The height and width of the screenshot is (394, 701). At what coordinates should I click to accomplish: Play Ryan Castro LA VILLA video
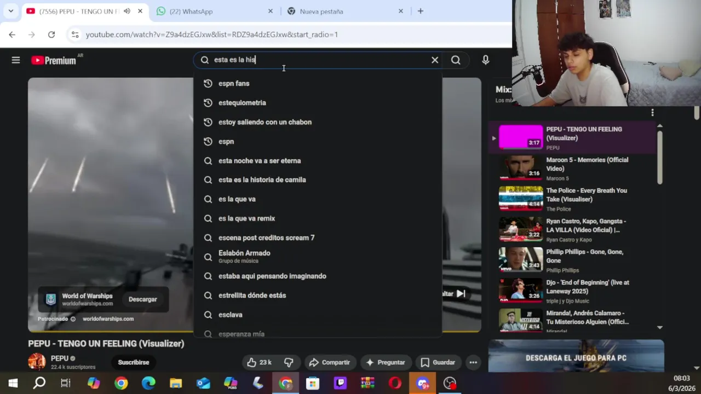[572, 230]
